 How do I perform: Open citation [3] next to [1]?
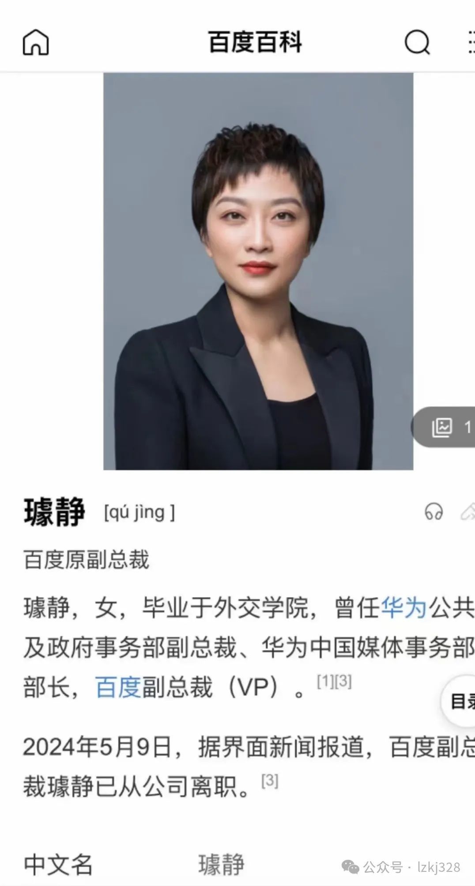tap(343, 682)
